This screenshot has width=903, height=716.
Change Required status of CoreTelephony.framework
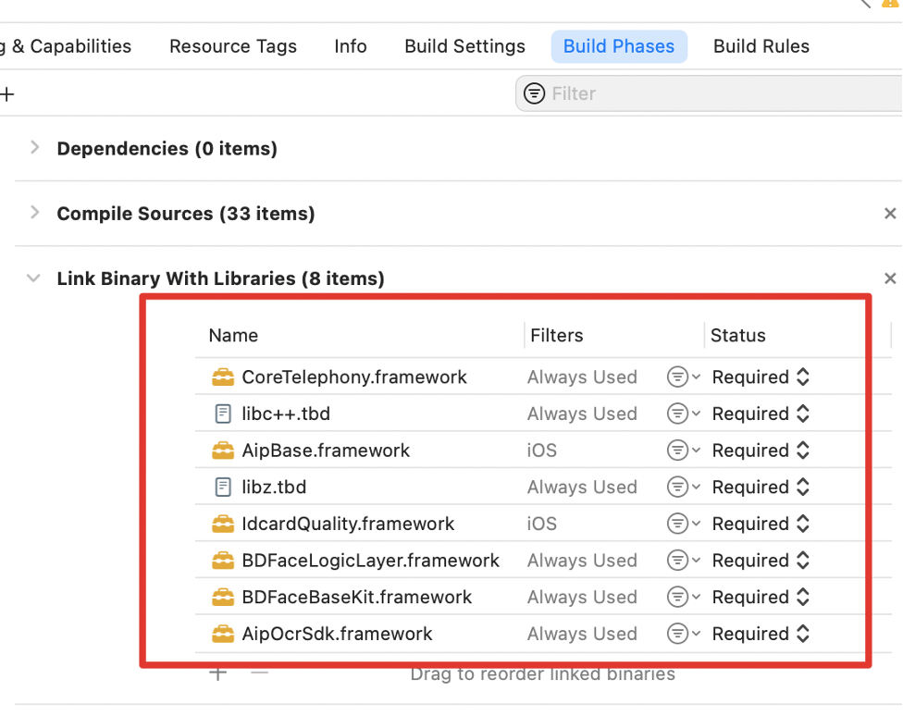(x=761, y=377)
